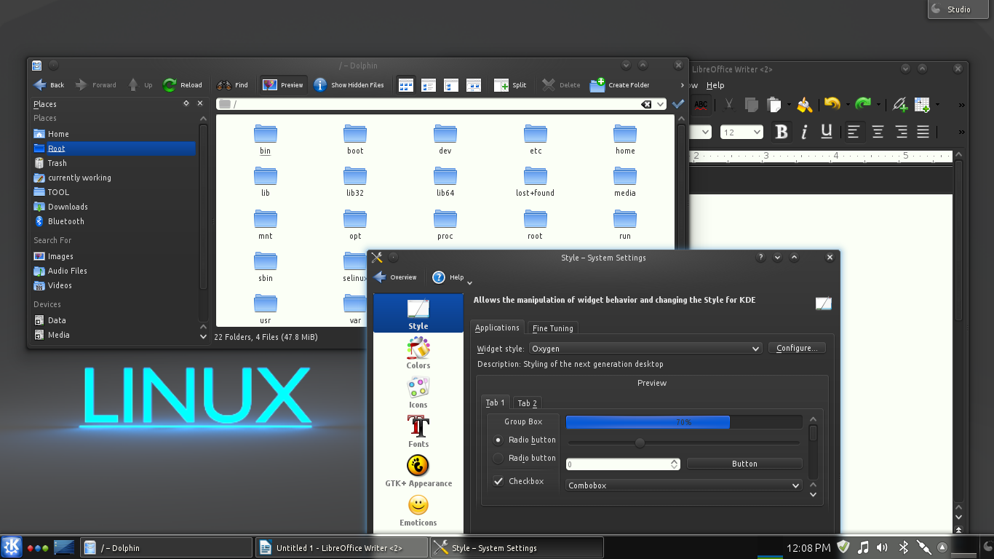Switch to Tab 2 in preview
Viewport: 994px width, 559px height.
point(528,403)
